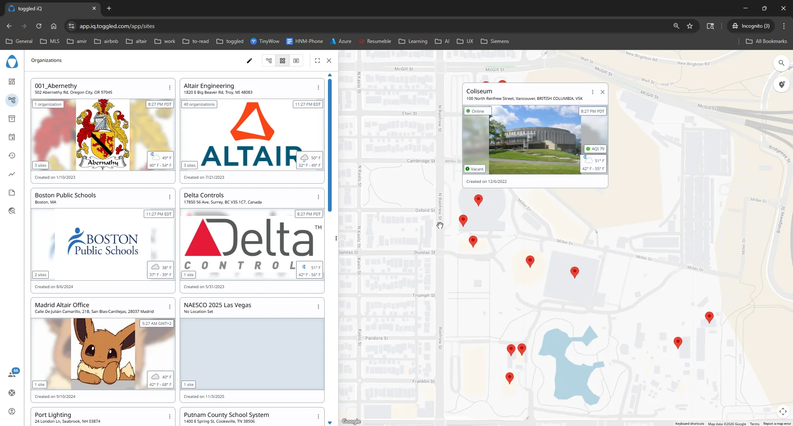Viewport: 793px width, 426px height.
Task: Open options menu for 001_Abernethy card
Action: click(170, 88)
